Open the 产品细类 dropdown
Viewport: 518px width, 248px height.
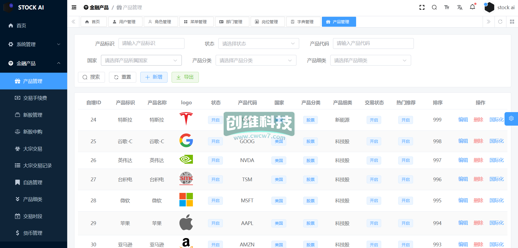tap(370, 61)
